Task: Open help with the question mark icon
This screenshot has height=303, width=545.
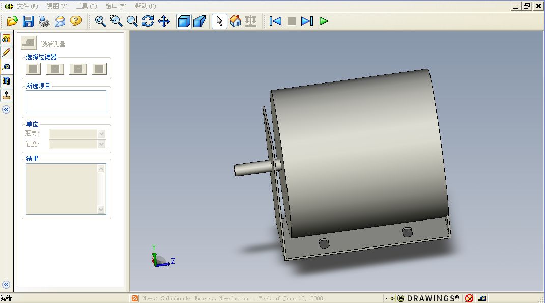Action: [76, 21]
